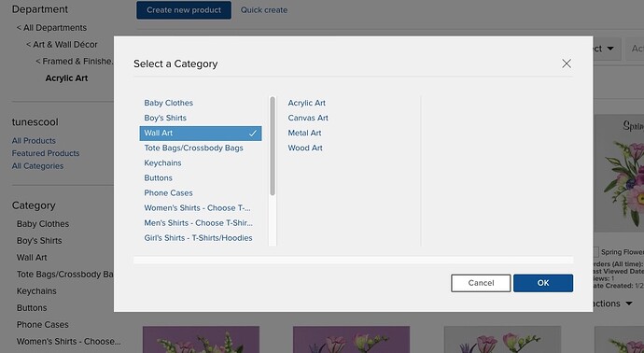Go back to Art & Wall Décor department
Image resolution: width=644 pixels, height=353 pixels.
tap(62, 45)
